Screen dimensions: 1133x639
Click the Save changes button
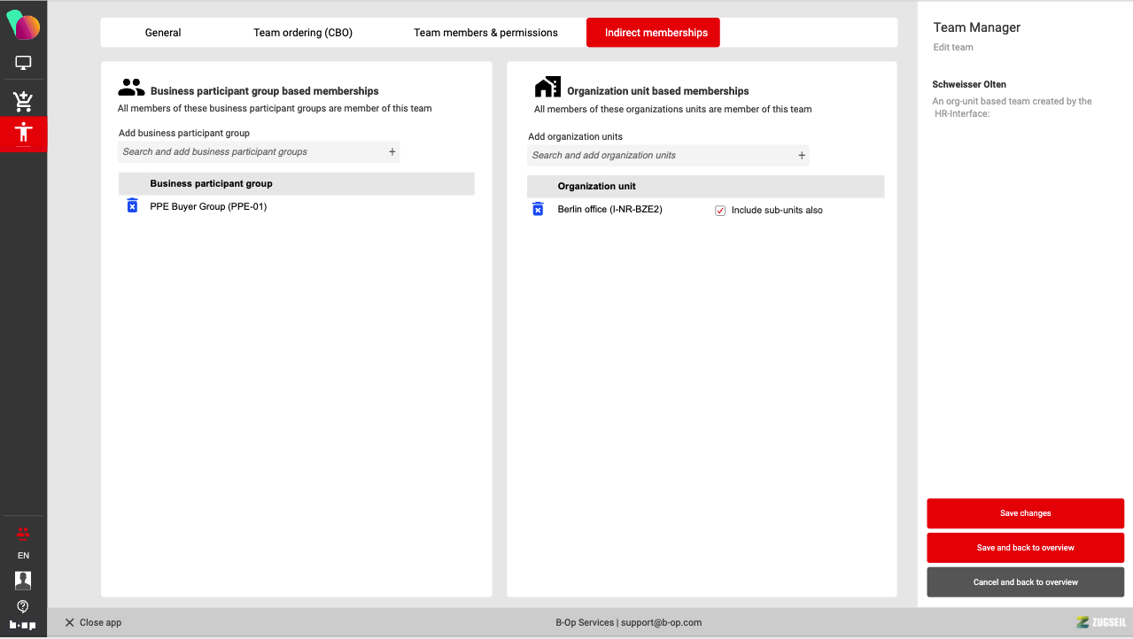1025,513
